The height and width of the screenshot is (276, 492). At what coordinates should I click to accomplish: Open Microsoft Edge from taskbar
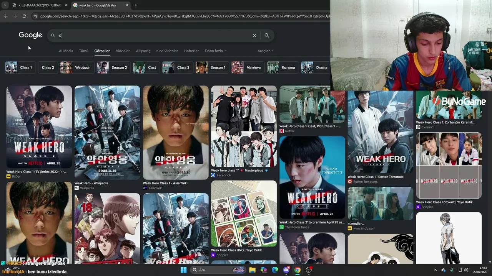(275, 270)
